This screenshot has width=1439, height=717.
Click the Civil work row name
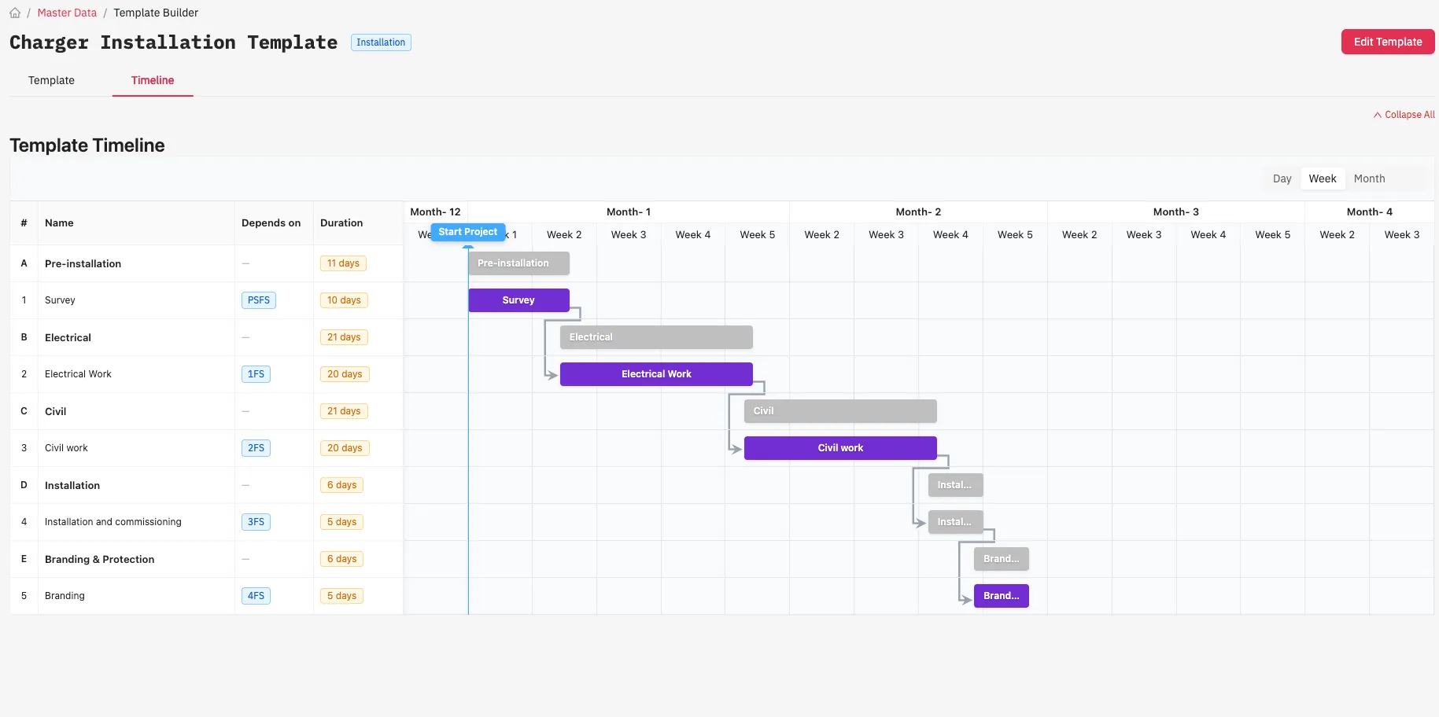point(66,448)
